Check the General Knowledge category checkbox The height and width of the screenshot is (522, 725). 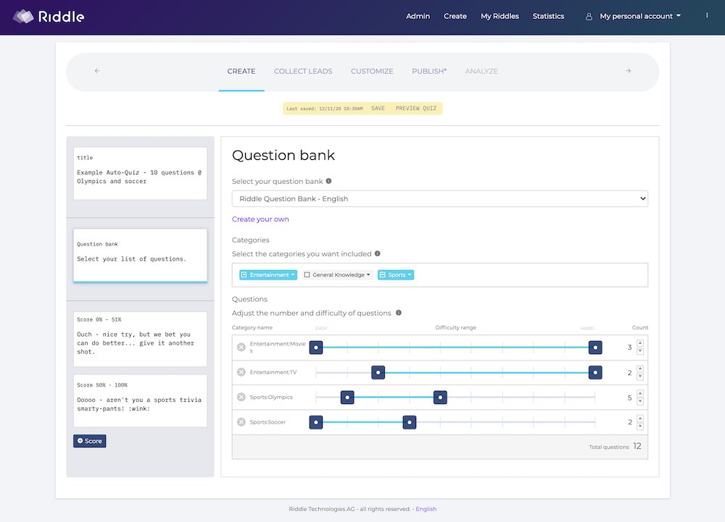pos(307,274)
